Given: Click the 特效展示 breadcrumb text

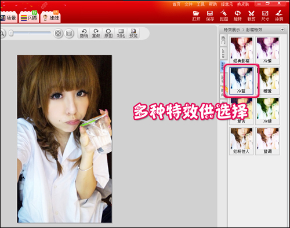Looking at the screenshot, I should (x=232, y=30).
